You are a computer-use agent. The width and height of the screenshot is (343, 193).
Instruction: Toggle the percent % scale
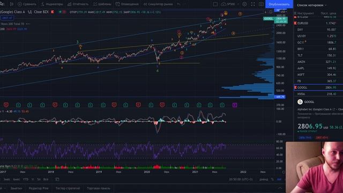[272, 179]
